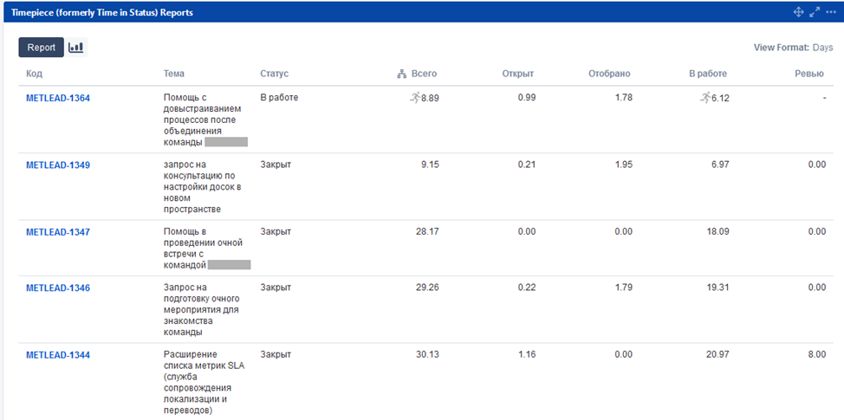Switch to the bar chart view
844x420 pixels.
pyautogui.click(x=76, y=48)
